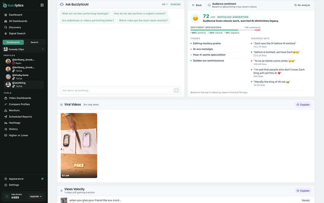
Task: Collapse sidebar with panel toggle icon
Action: 42,5
